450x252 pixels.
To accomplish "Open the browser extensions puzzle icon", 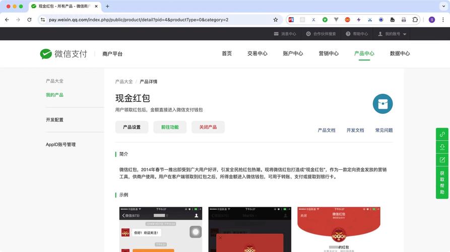I will 415,20.
